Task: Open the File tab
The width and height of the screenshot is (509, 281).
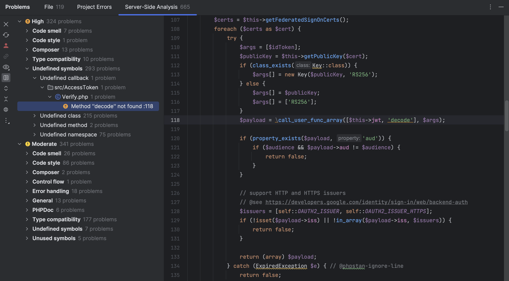Action: coord(54,7)
